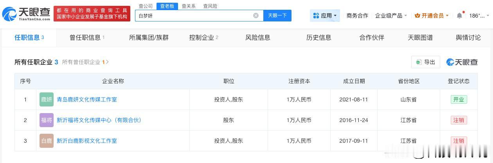Switch to the 风险信息 tab
This screenshot has width=493, height=163.
258,37
